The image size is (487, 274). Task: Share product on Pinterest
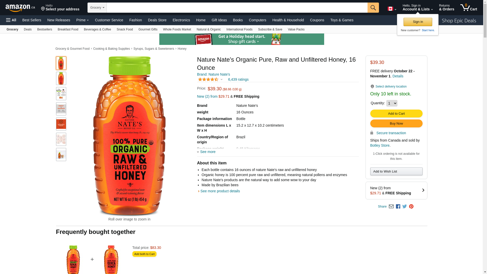(411, 207)
